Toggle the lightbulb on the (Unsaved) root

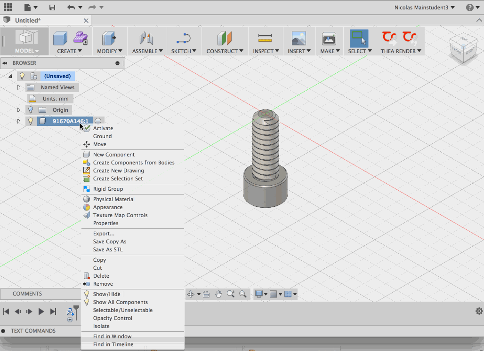point(22,76)
